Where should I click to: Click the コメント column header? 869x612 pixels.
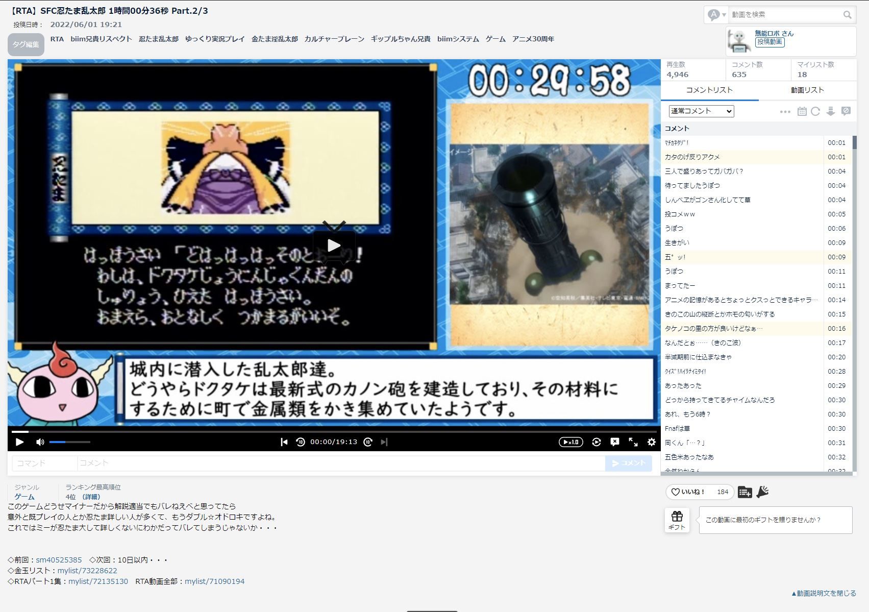coord(677,129)
